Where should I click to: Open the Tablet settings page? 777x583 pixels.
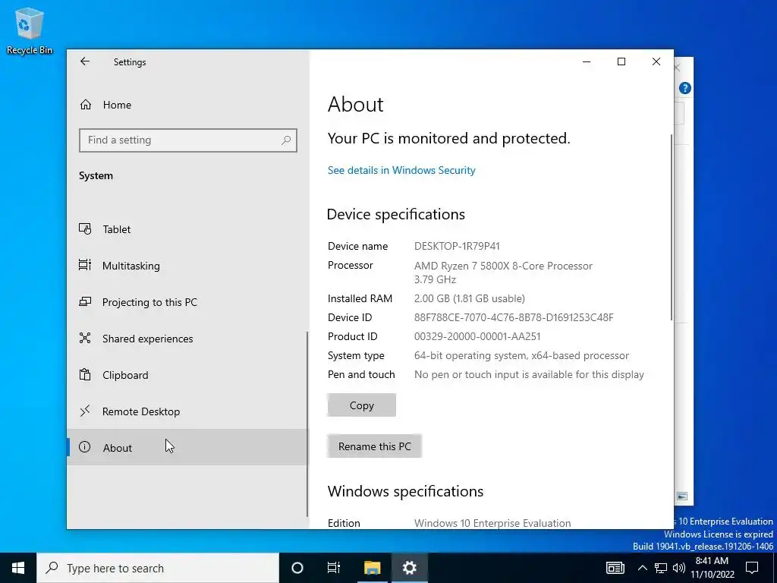(187, 229)
